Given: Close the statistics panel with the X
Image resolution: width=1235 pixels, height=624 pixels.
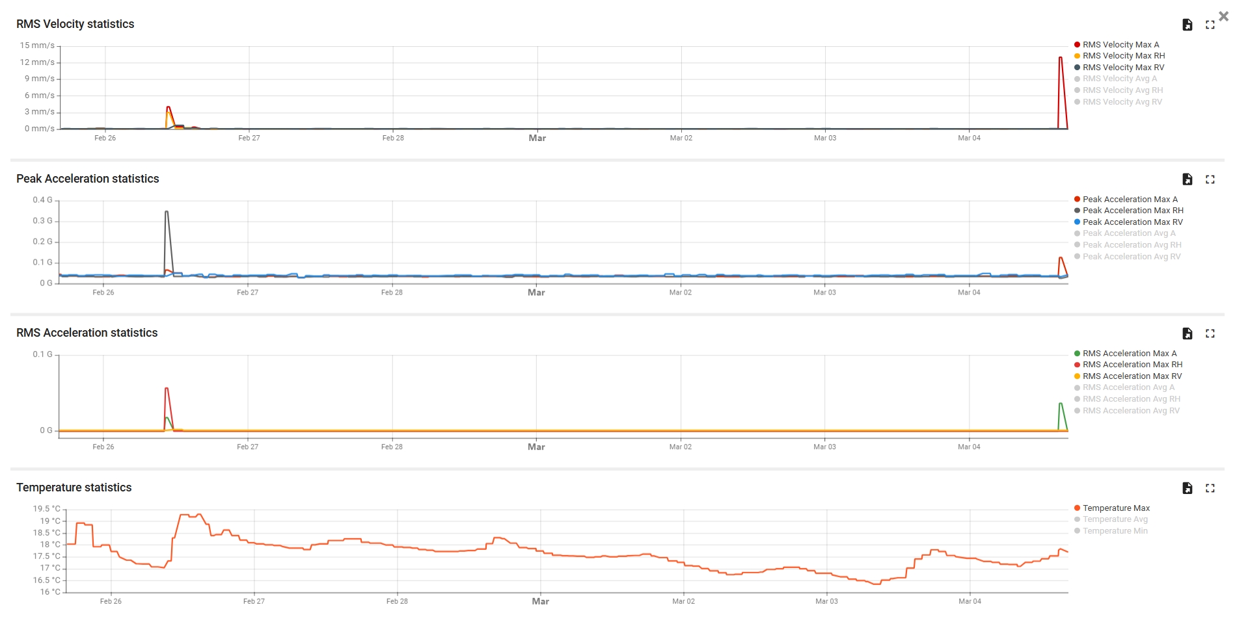Looking at the screenshot, I should coord(1223,17).
